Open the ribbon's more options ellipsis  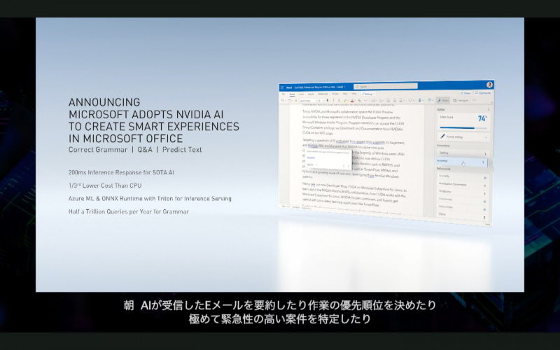point(474,100)
